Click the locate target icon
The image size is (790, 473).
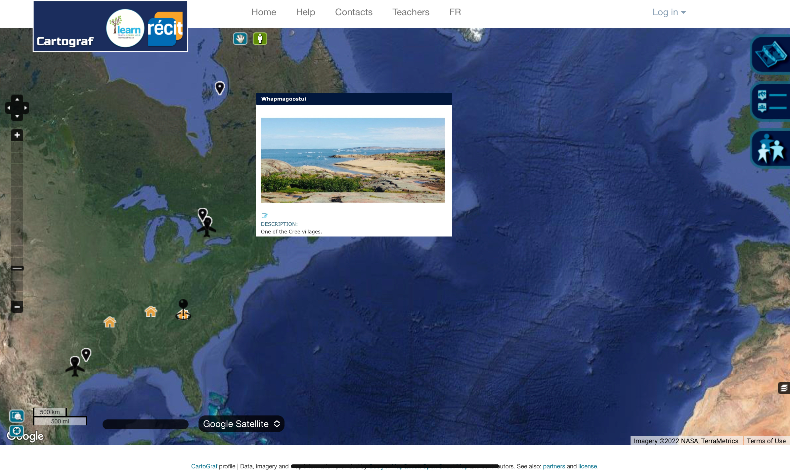point(17,431)
